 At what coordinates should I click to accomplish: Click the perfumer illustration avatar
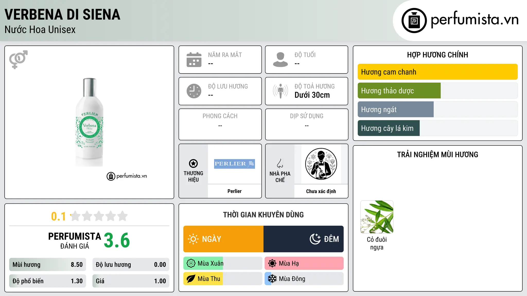pos(321,164)
